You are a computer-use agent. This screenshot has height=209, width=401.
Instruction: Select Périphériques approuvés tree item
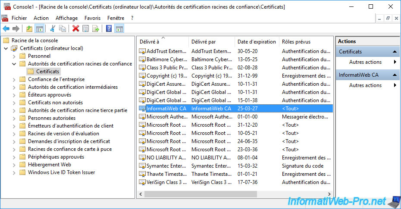[x=56, y=157]
